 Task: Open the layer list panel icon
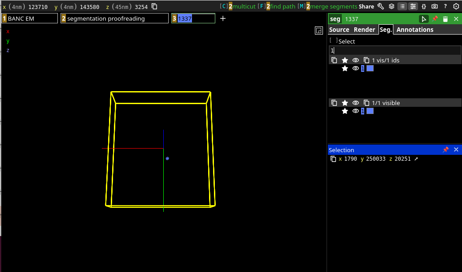click(392, 6)
